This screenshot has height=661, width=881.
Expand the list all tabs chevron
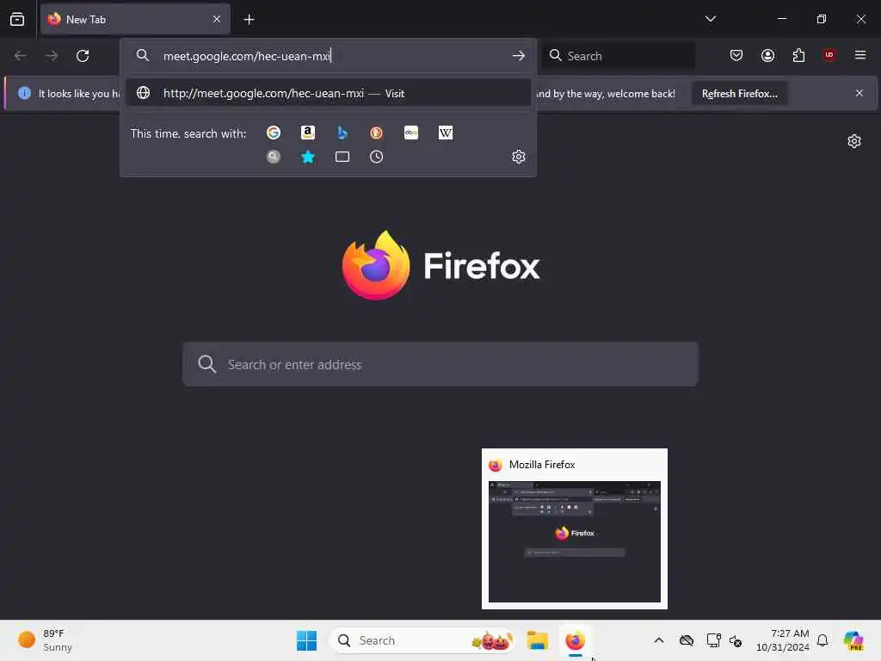[710, 19]
